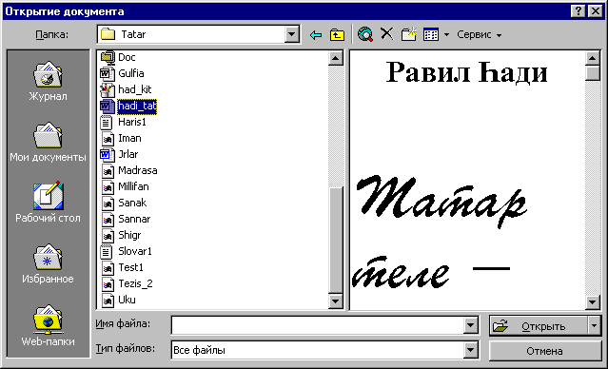Click the help question mark button
608x369 pixels.
tap(579, 10)
